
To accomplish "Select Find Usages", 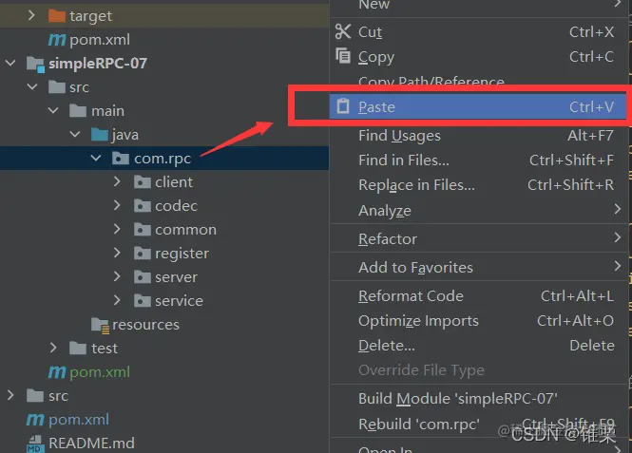I will point(478,136).
